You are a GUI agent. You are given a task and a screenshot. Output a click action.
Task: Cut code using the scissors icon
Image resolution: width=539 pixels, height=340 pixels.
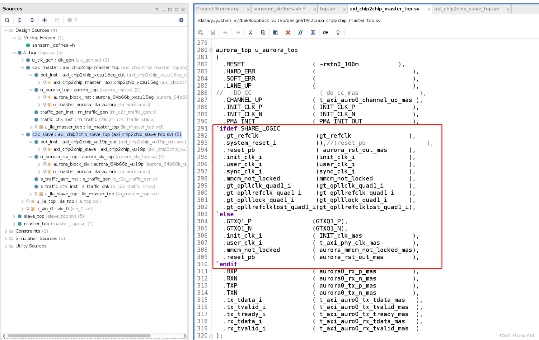click(251, 32)
